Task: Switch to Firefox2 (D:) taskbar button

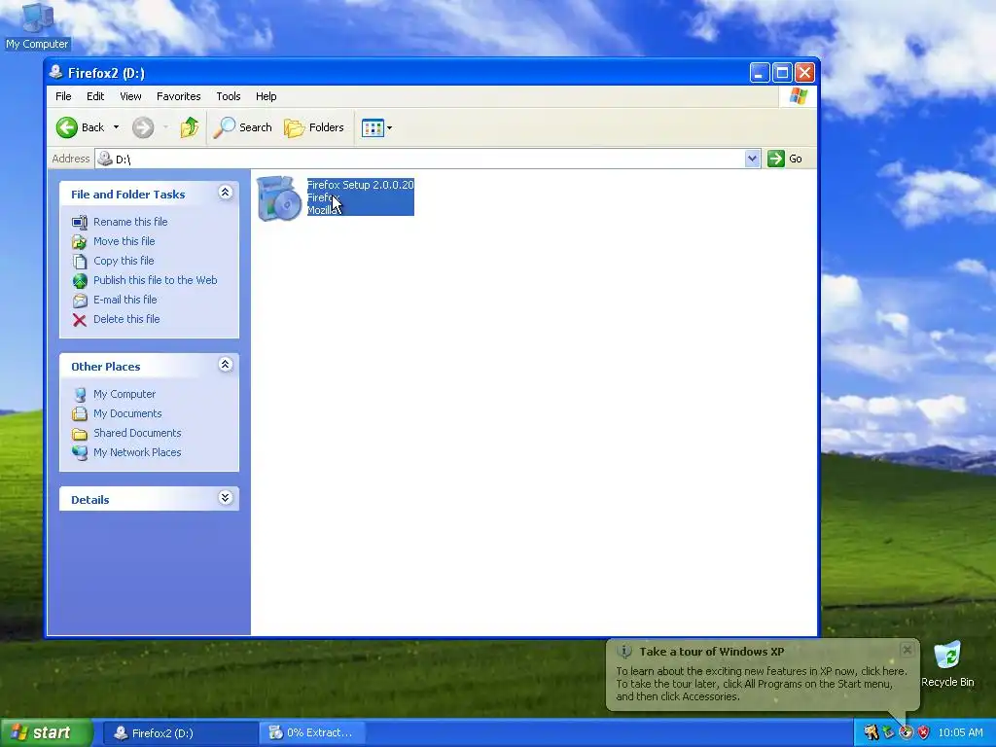Action: pos(180,733)
